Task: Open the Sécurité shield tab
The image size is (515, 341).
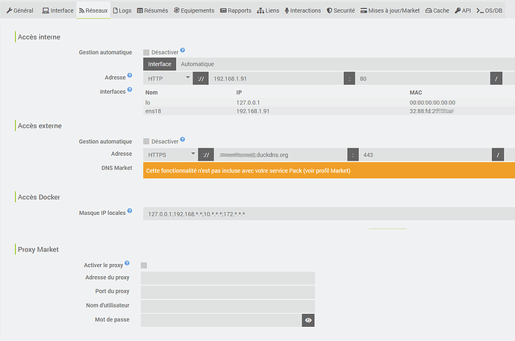Action: point(340,10)
